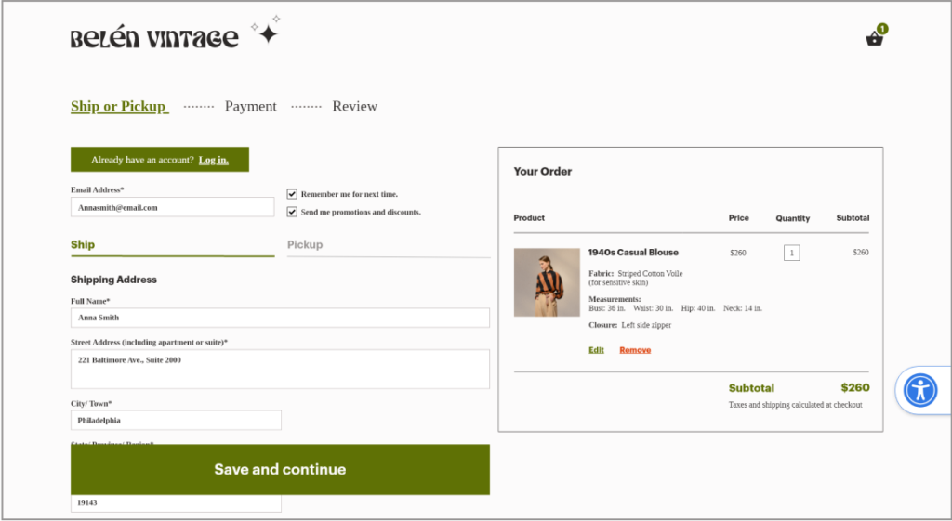The height and width of the screenshot is (521, 952).
Task: Switch to the Pickup tab
Action: click(x=305, y=245)
